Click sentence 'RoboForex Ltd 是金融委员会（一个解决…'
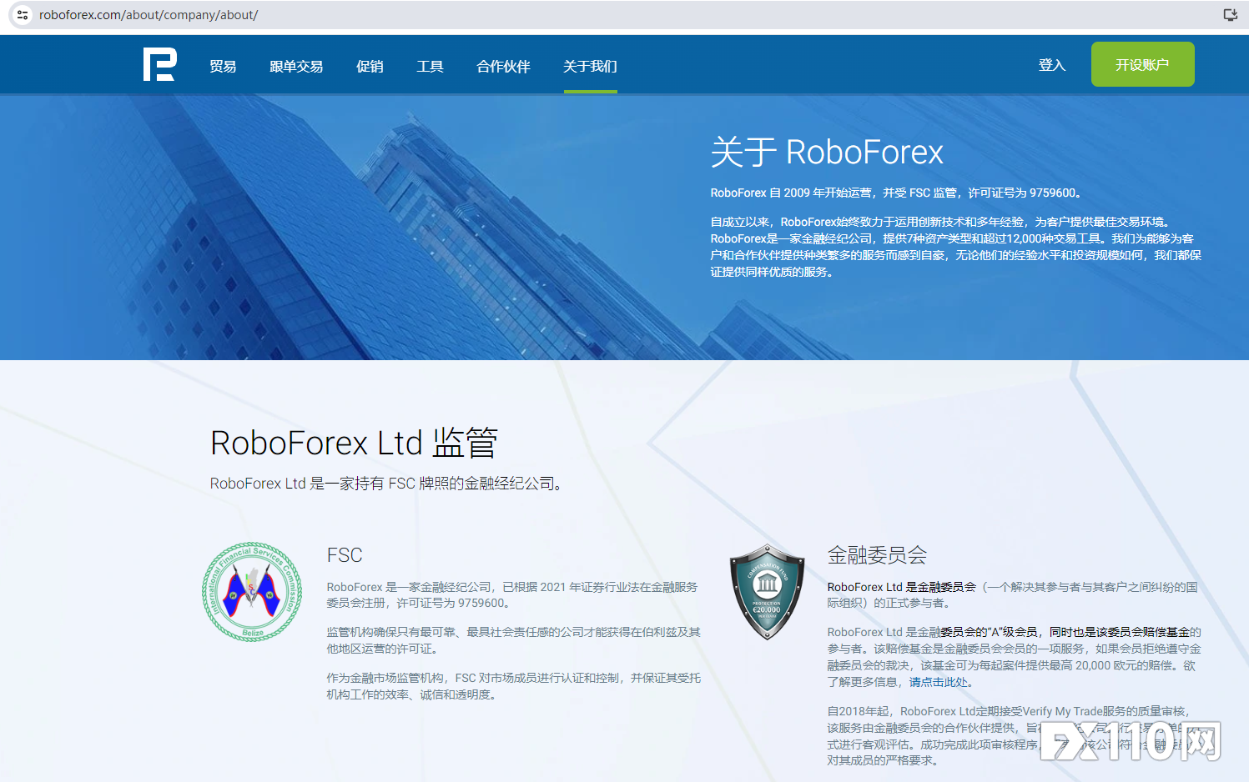 pos(1013,594)
